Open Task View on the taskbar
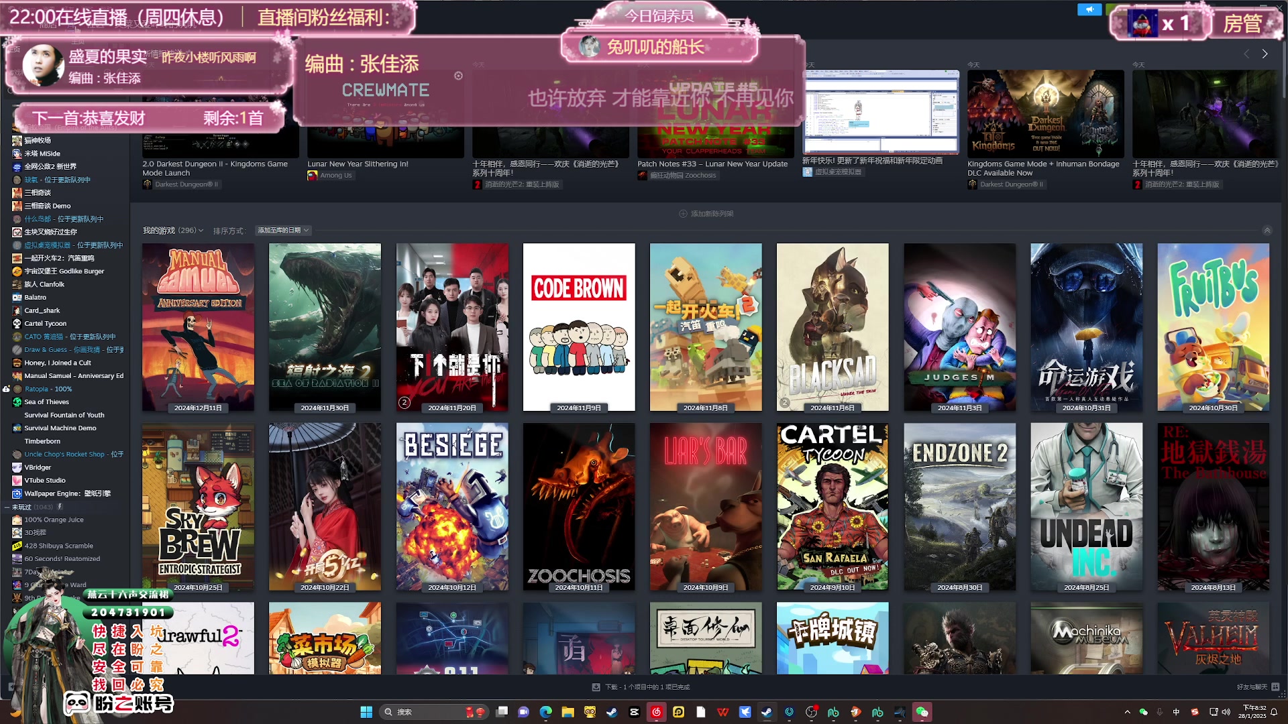Screen dimensions: 1288x724 (x=501, y=712)
